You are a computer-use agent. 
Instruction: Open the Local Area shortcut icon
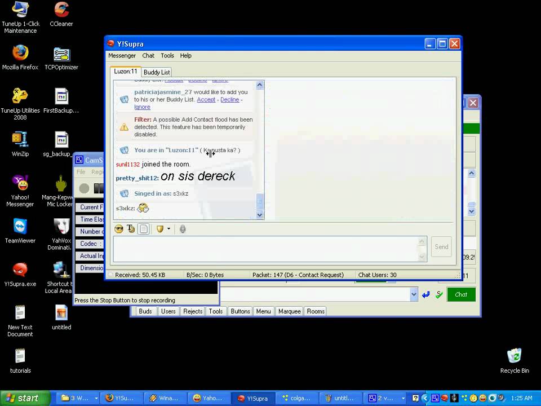point(59,278)
